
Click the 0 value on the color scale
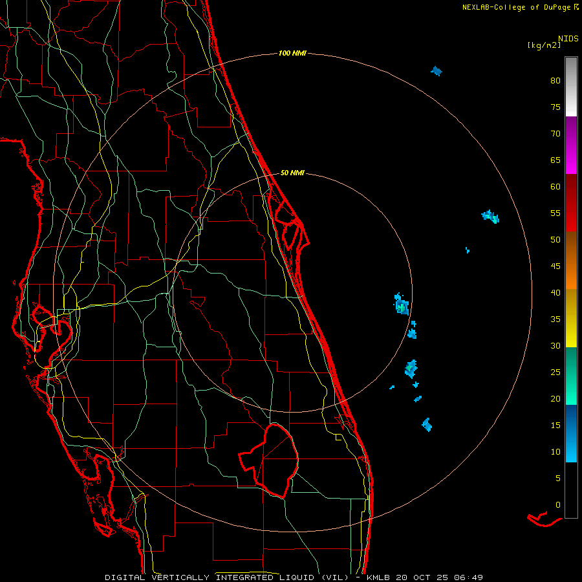(558, 505)
